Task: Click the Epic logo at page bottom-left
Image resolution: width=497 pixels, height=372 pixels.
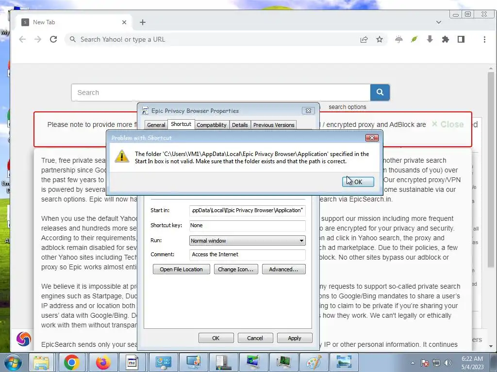Action: point(24,339)
